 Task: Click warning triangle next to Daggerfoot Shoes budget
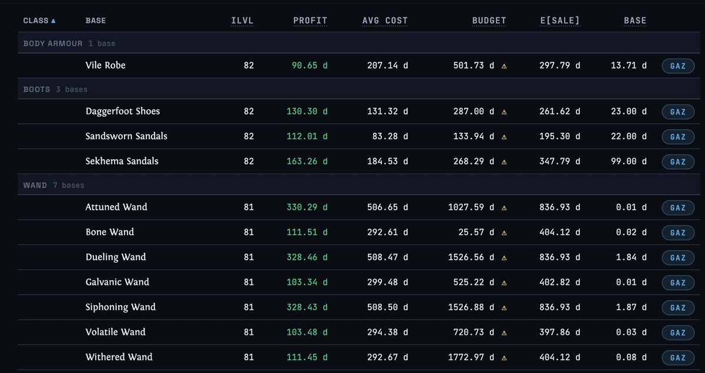coord(504,112)
